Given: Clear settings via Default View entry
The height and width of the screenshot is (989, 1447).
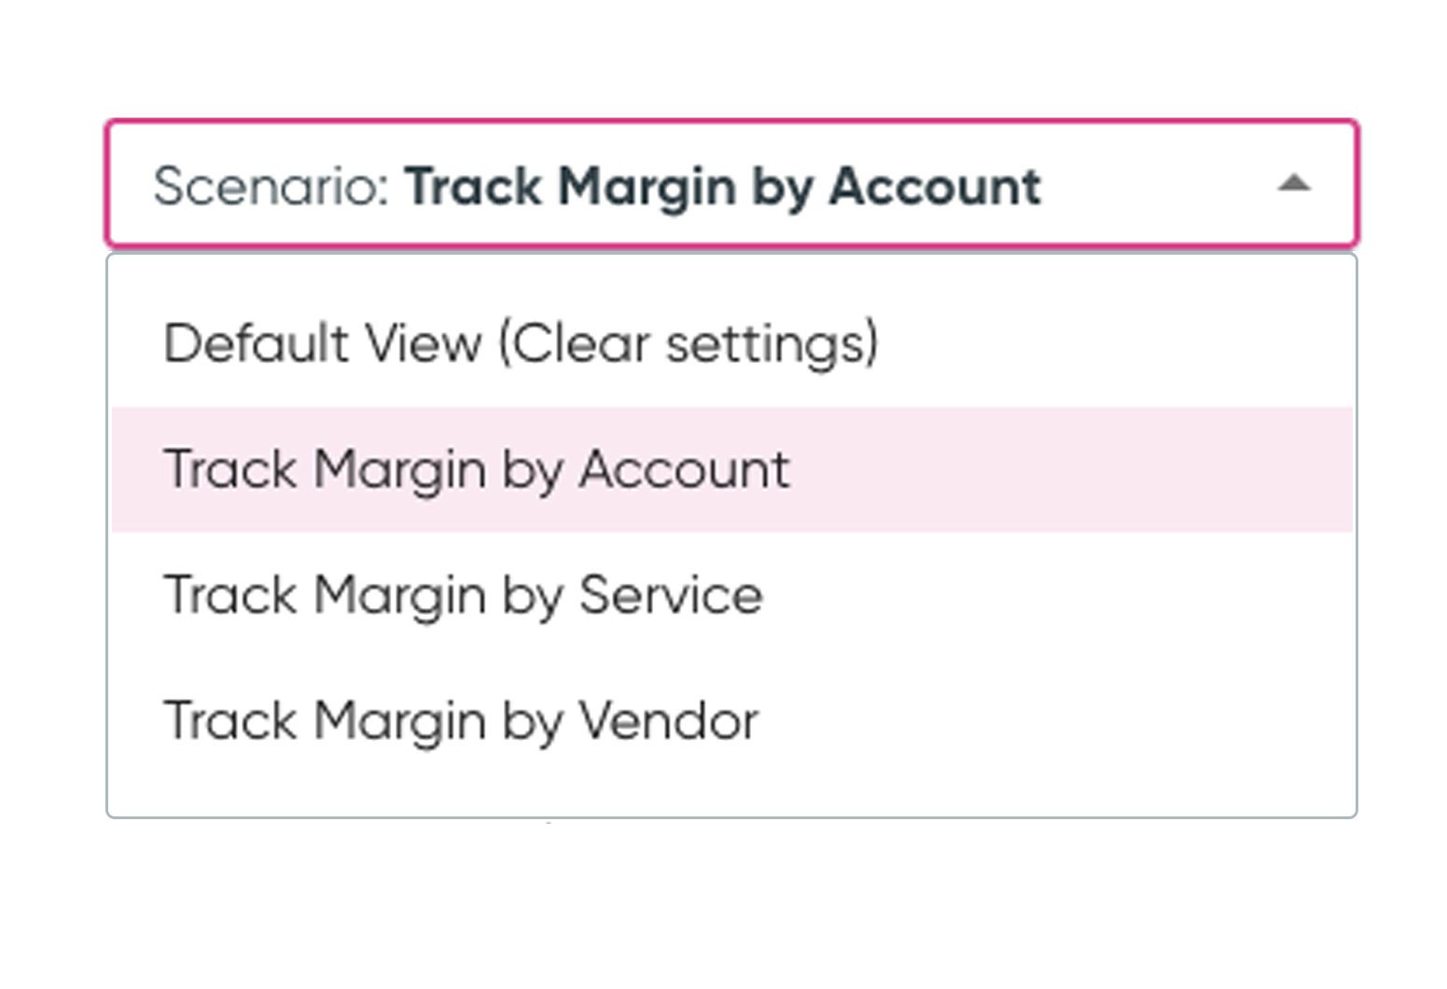Looking at the screenshot, I should 521,343.
